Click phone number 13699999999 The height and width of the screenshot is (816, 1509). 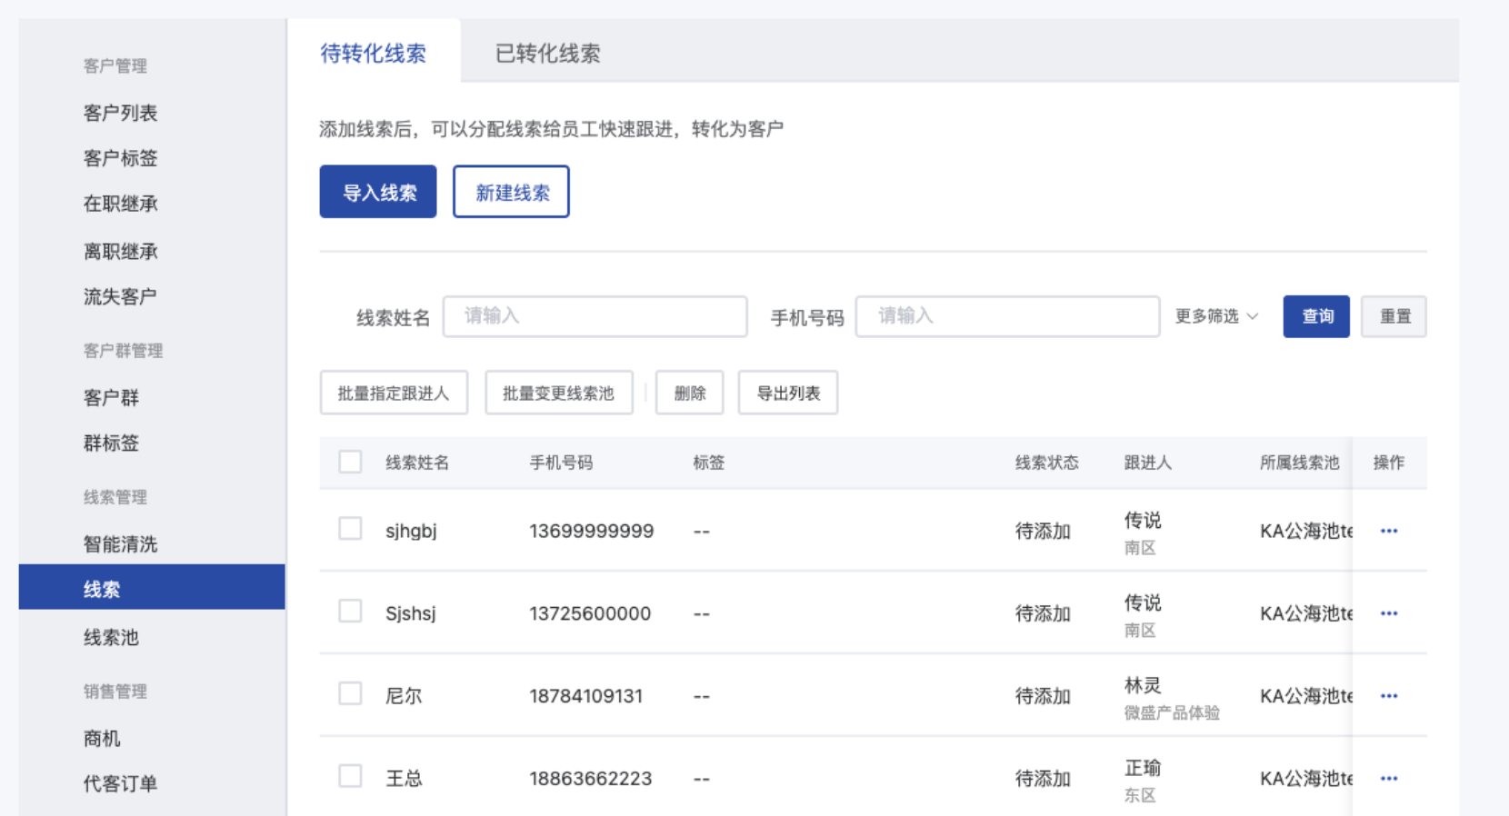(591, 531)
